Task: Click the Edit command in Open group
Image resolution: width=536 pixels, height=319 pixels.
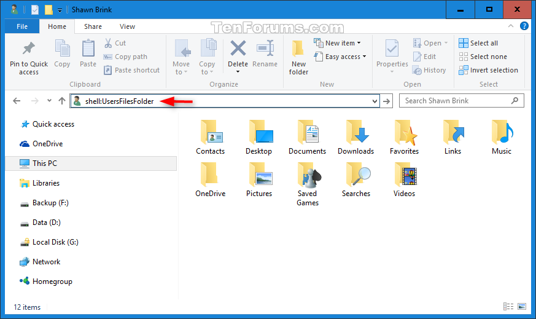Action: (x=424, y=57)
